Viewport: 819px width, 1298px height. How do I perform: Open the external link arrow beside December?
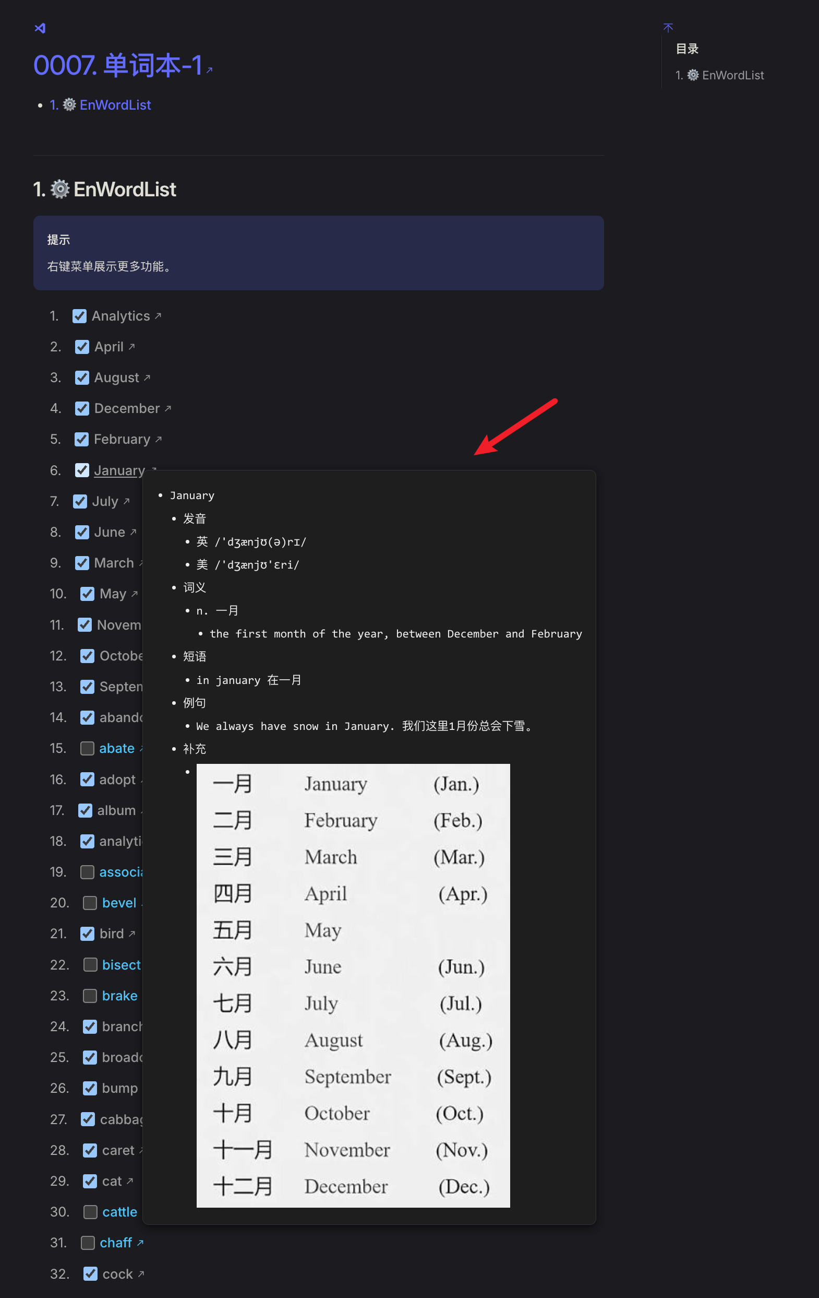pyautogui.click(x=168, y=409)
